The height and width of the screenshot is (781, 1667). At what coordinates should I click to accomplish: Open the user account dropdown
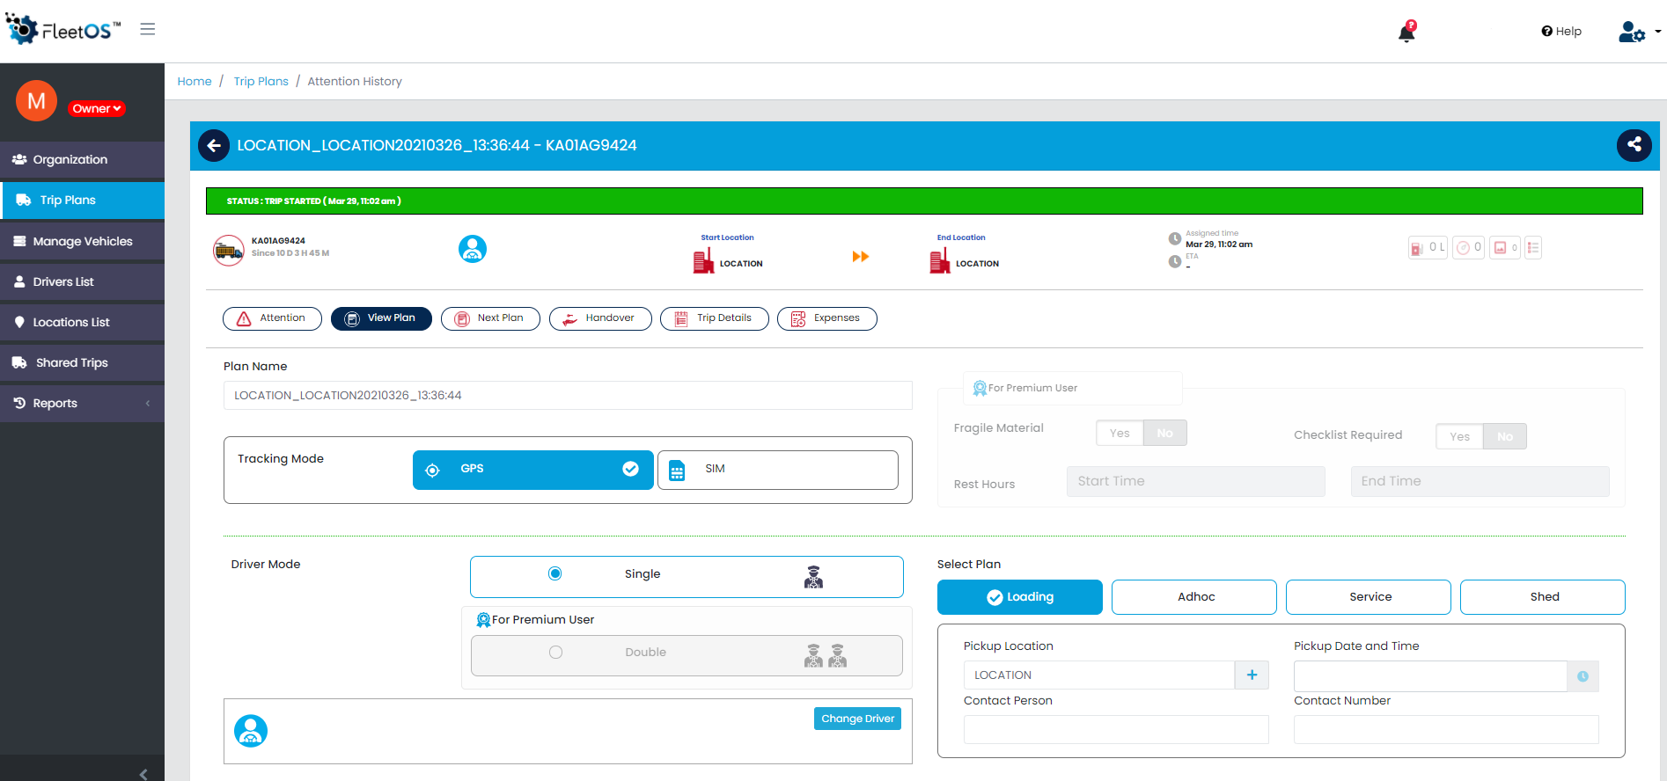(1639, 32)
